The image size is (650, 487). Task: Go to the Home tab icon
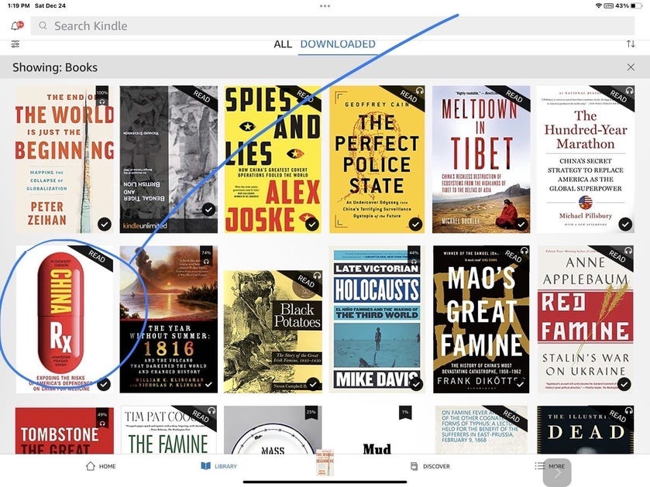pyautogui.click(x=91, y=466)
